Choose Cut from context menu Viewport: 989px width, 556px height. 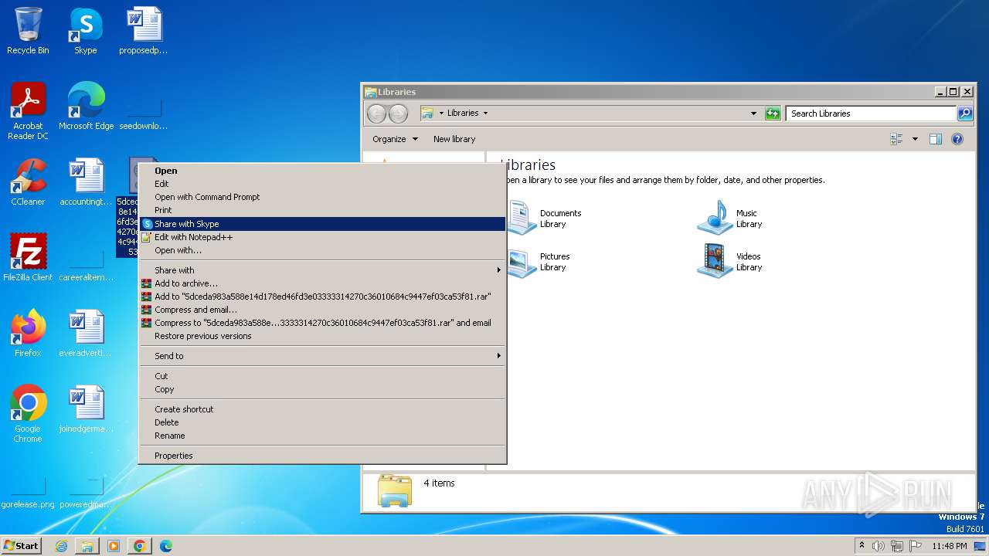click(321, 376)
